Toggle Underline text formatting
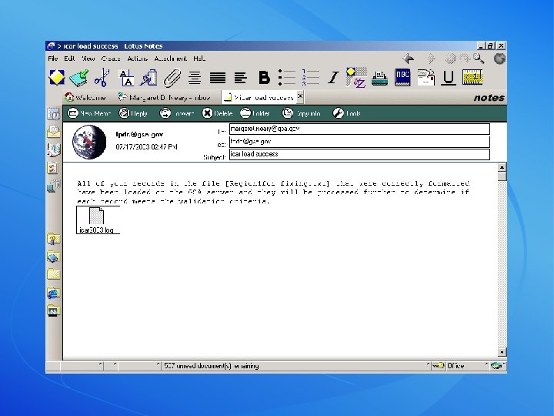The width and height of the screenshot is (554, 416). tap(448, 77)
